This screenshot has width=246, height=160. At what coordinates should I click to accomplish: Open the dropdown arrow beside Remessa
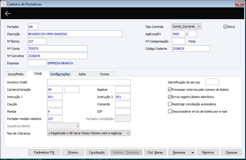(x=192, y=152)
